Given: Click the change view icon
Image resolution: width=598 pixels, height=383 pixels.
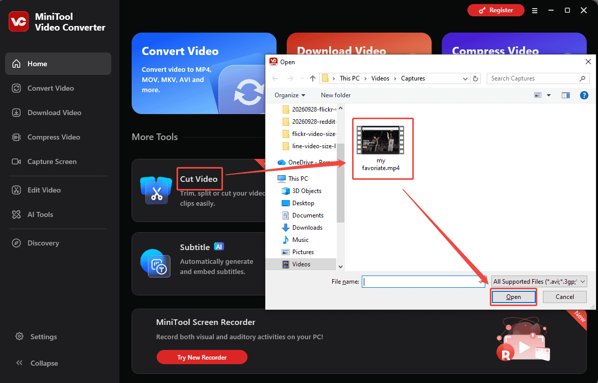Looking at the screenshot, I should click(x=538, y=95).
